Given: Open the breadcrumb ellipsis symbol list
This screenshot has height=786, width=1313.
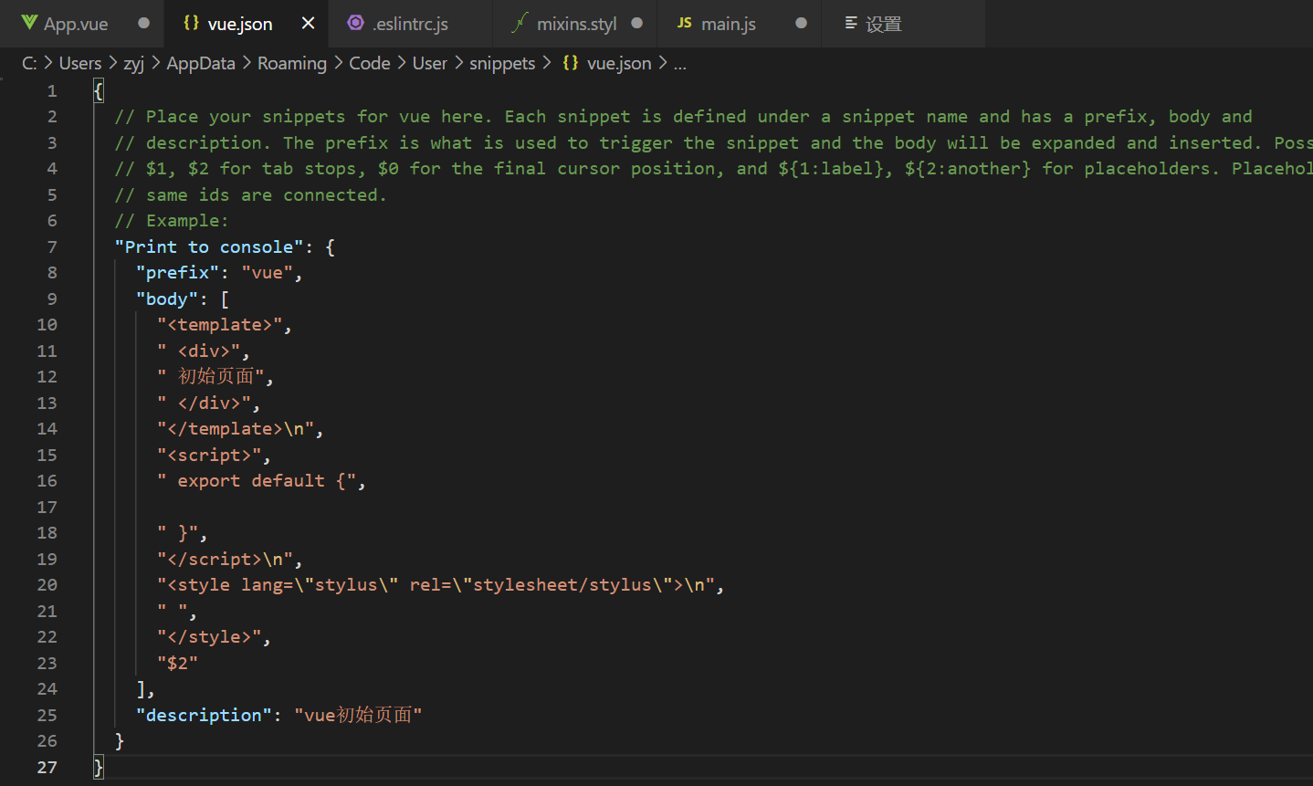Looking at the screenshot, I should 680,64.
